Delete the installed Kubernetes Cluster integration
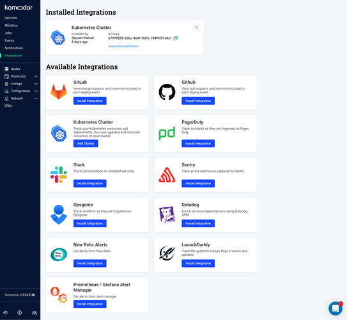The image size is (347, 320). [197, 28]
